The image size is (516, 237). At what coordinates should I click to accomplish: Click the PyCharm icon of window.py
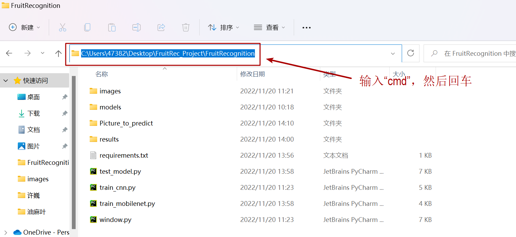pos(93,220)
